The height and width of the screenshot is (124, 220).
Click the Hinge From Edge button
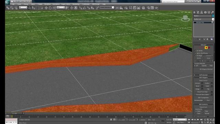pyautogui.click(x=202, y=92)
